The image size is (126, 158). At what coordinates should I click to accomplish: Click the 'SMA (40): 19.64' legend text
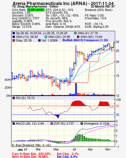pos(91,37)
